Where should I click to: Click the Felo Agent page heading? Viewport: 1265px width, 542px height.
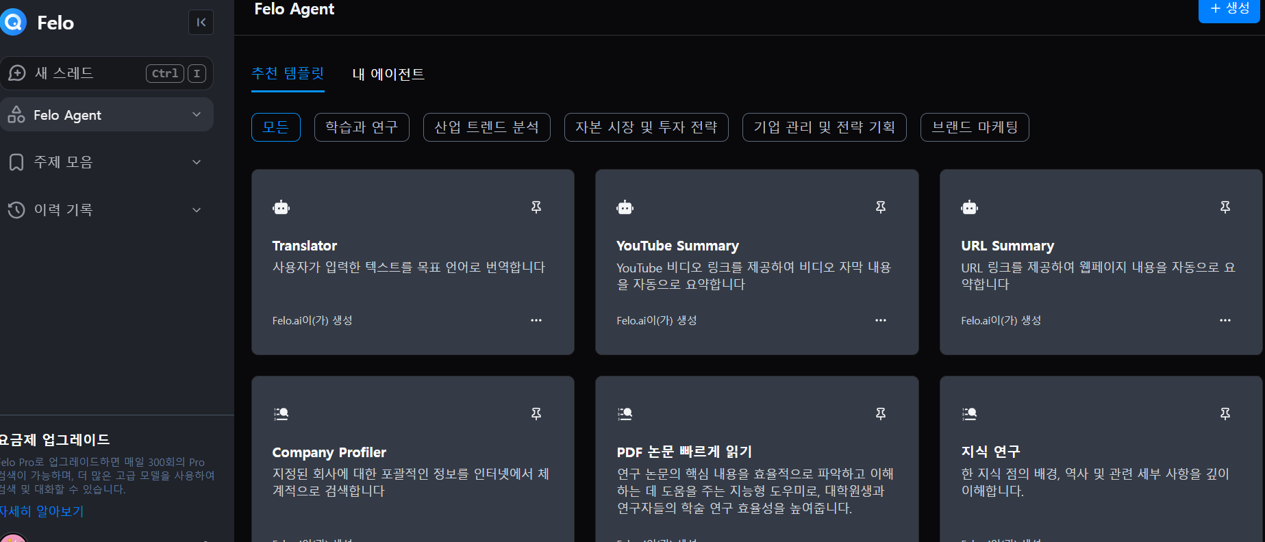click(295, 10)
